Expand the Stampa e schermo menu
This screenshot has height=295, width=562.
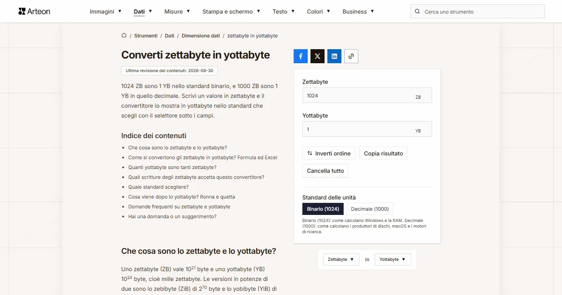pos(231,11)
